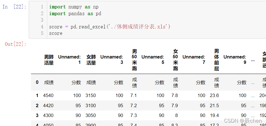Click 分数 cell under Unnamed: 9
266x126 pixels.
242,82
